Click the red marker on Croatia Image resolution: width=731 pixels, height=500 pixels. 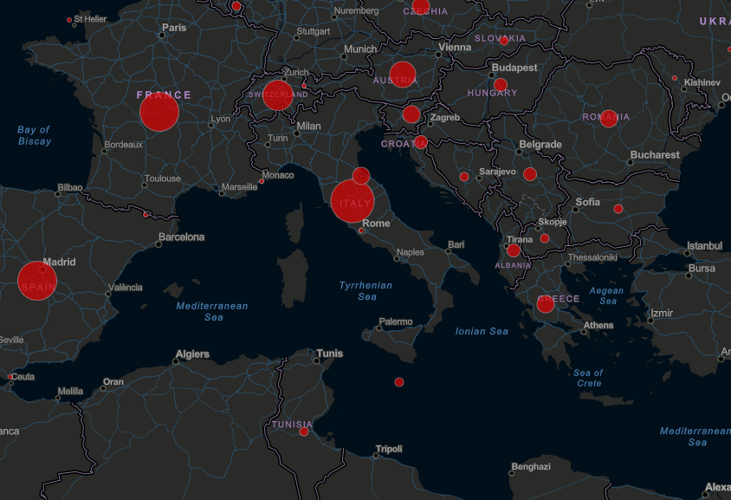421,143
